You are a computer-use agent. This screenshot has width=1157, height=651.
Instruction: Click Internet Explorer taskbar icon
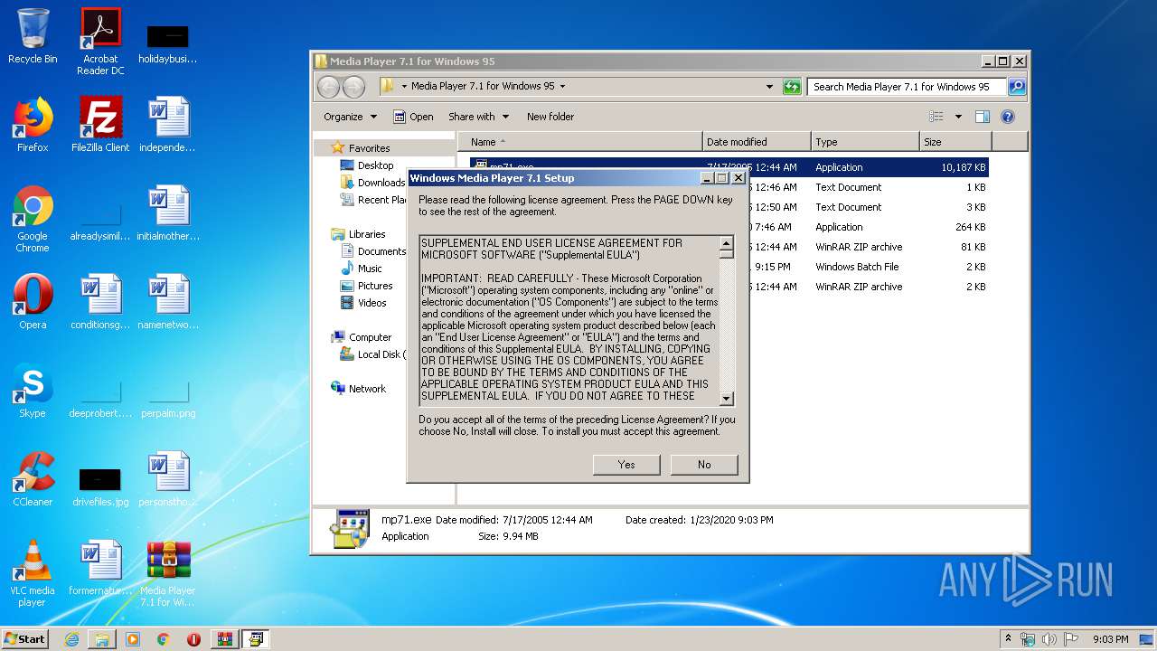[x=71, y=639]
